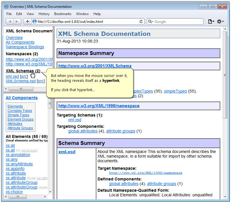
Task: Open the Namespace Bindings link
Action: pos(25,47)
